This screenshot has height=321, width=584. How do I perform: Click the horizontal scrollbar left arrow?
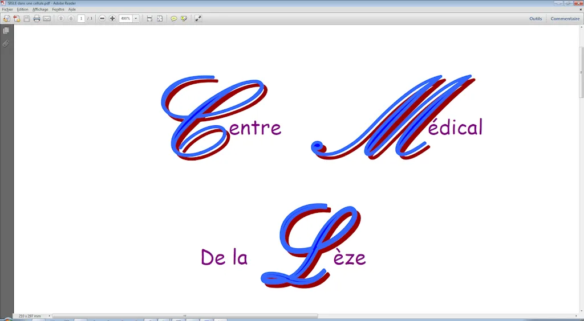tap(49, 316)
